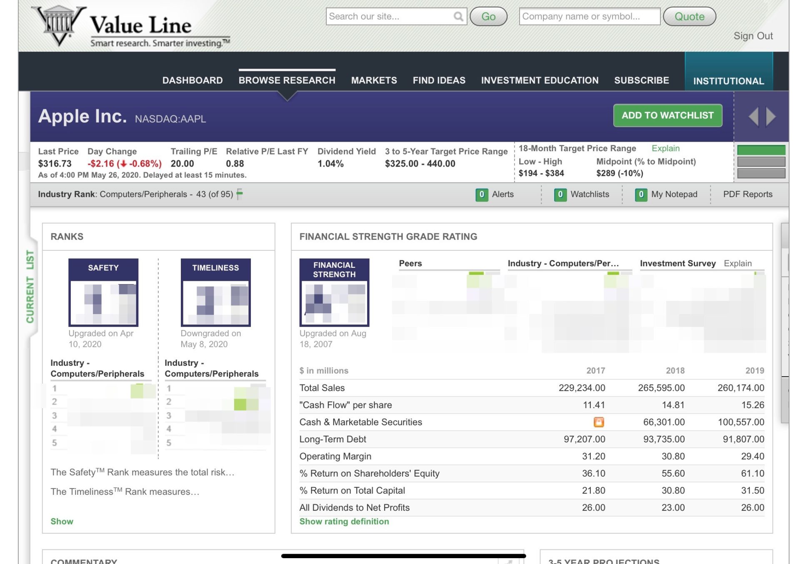Open the Markets tab

point(374,80)
